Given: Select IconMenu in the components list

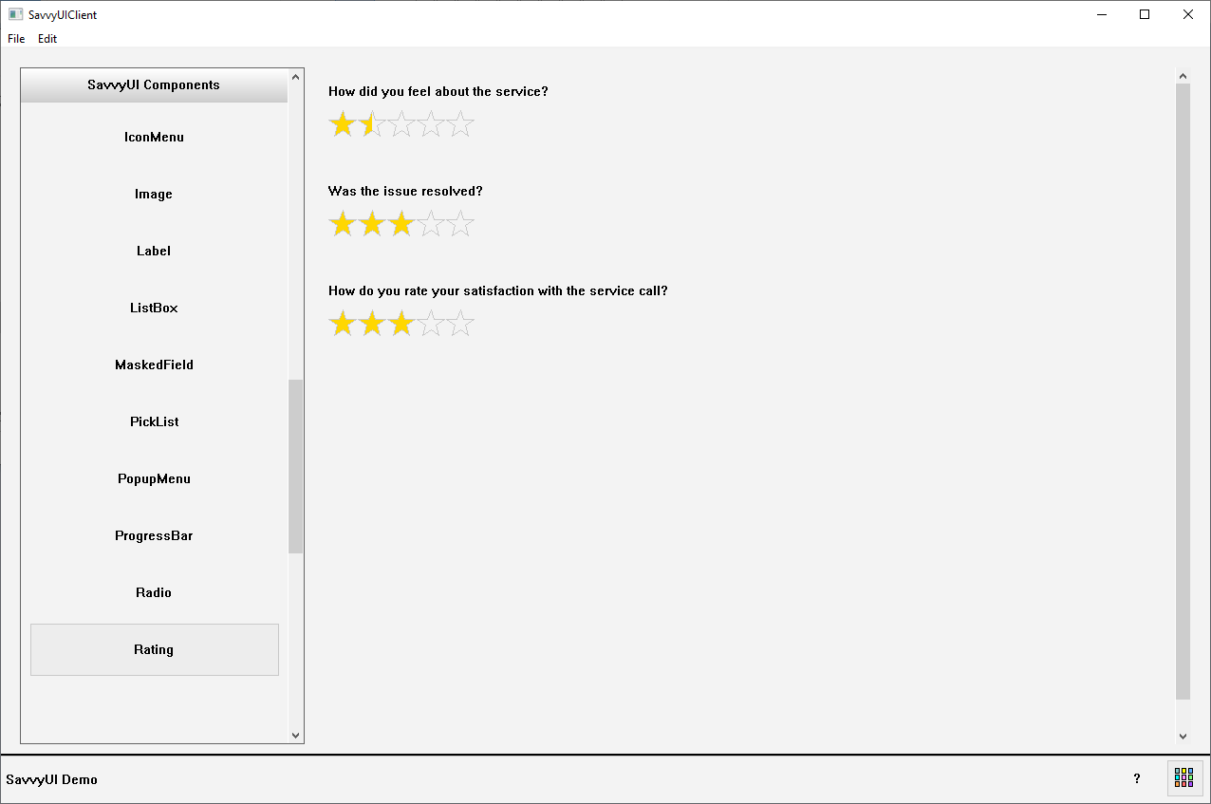Looking at the screenshot, I should coord(154,138).
